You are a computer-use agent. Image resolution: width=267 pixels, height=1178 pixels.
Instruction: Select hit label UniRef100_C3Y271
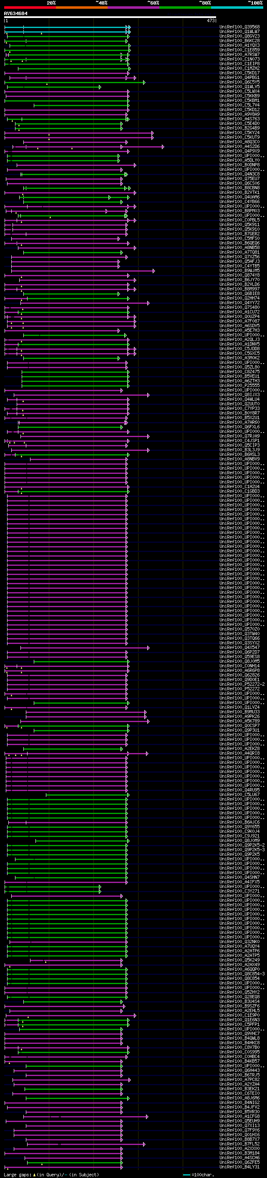pos(239,891)
